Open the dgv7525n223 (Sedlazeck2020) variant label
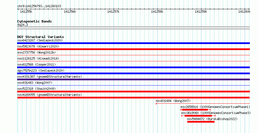258x133 pixels. 41,71
